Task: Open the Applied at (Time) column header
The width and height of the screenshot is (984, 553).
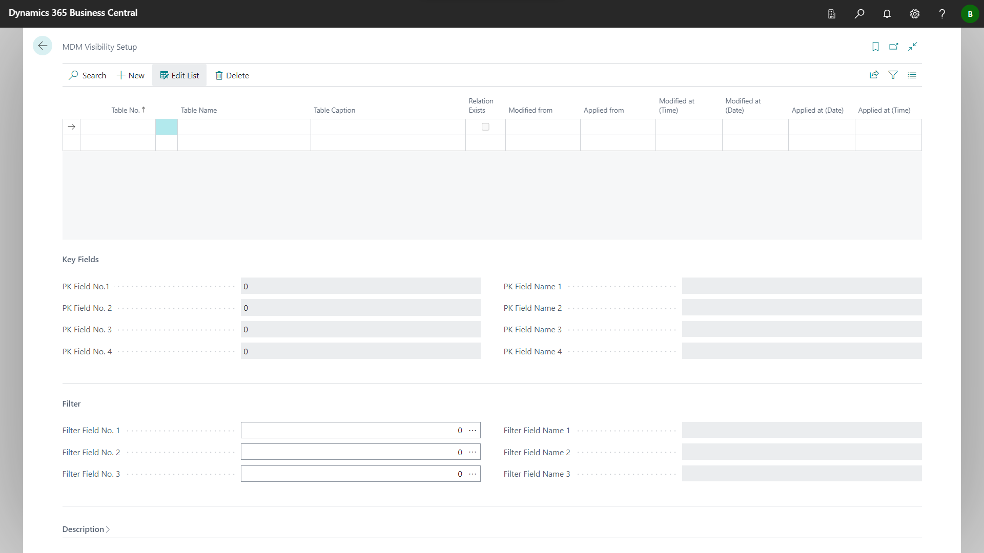Action: point(884,110)
